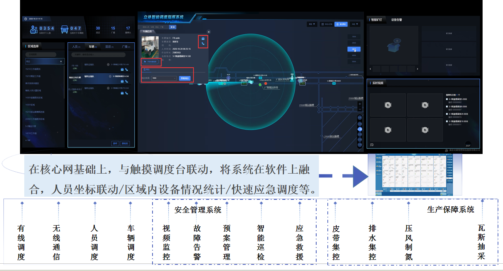Screen dimensions: 503x271
Task: Open the nearby distance dropdown in vehicle popup
Action: 164,78
